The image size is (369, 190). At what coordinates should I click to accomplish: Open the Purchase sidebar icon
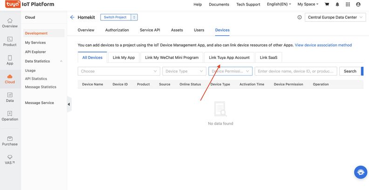(x=10, y=140)
